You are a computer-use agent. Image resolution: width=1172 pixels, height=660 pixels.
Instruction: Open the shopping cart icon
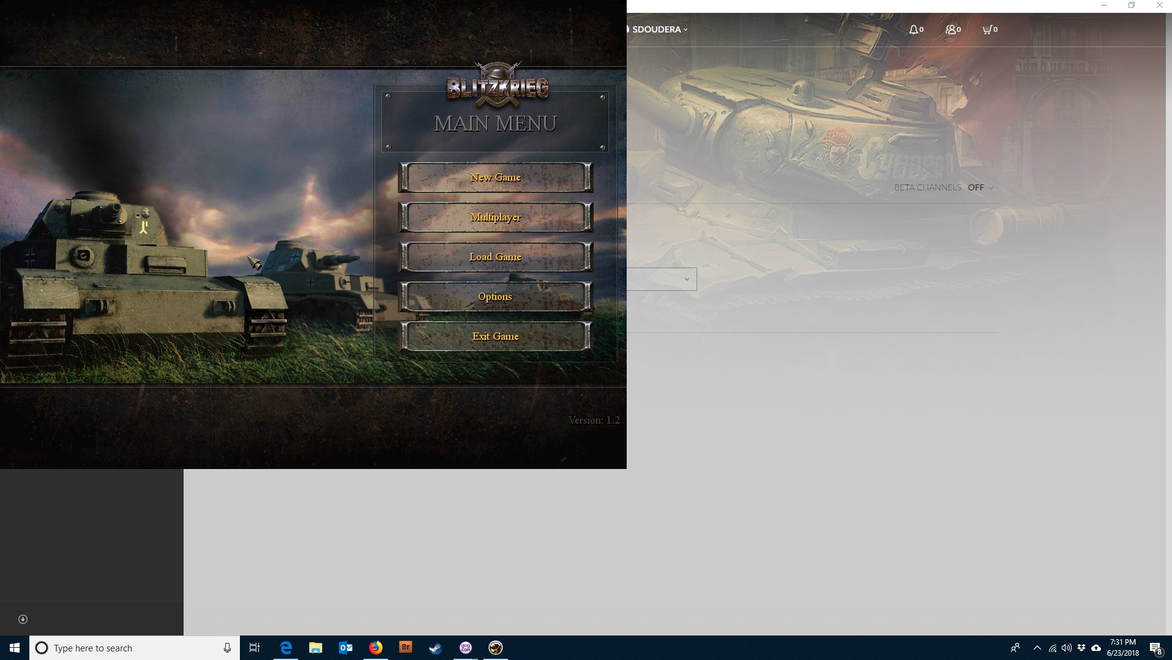(x=990, y=29)
